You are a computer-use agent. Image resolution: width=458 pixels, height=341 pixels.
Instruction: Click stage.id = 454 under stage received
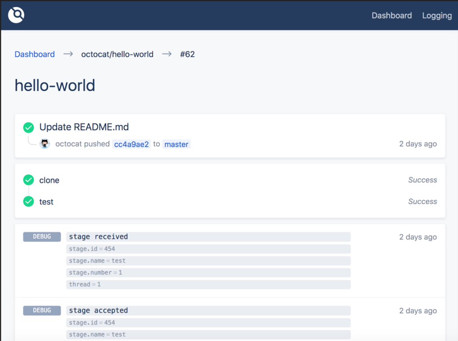pos(208,249)
